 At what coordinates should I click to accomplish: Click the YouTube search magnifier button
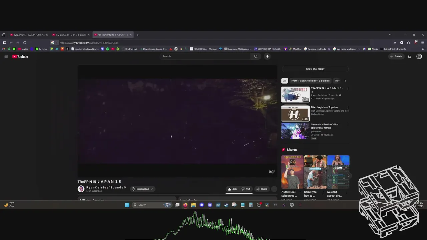[x=256, y=56]
